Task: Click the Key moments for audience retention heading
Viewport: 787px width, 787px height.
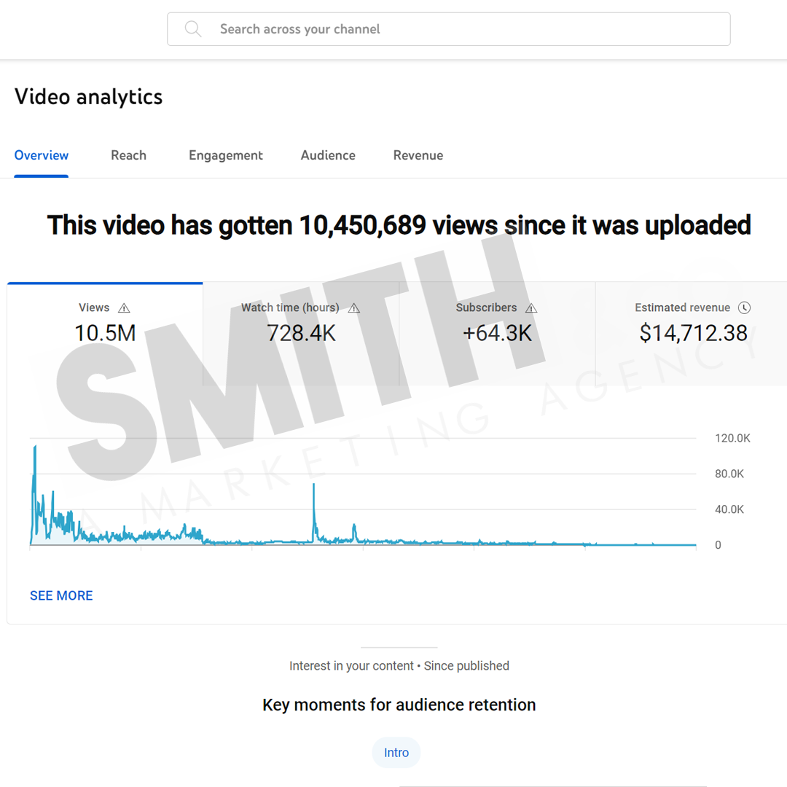Action: [399, 705]
